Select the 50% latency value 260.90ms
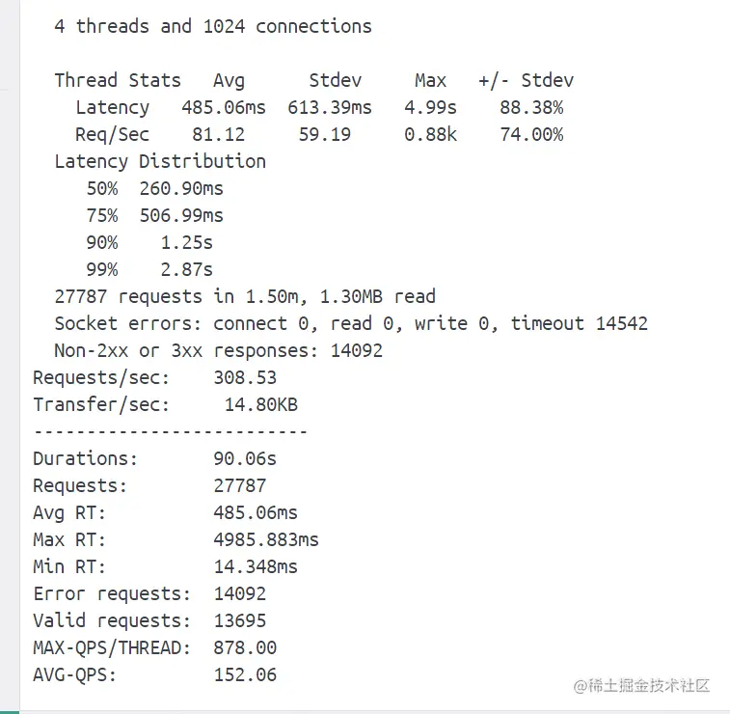 tap(181, 188)
